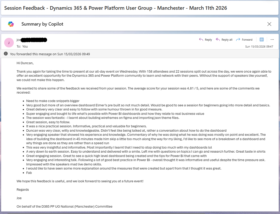Click the comment about figma wireframes

click(103, 118)
